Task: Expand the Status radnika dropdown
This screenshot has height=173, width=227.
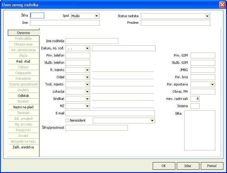Action: pyautogui.click(x=207, y=16)
